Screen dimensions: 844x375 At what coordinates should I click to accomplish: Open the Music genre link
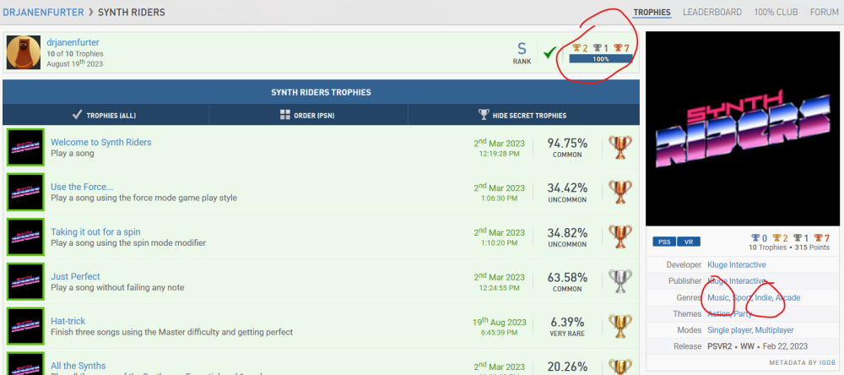718,297
